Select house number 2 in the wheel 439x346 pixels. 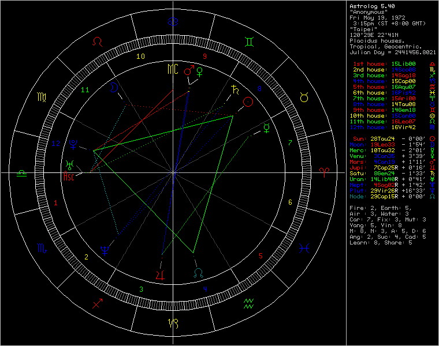(86, 257)
